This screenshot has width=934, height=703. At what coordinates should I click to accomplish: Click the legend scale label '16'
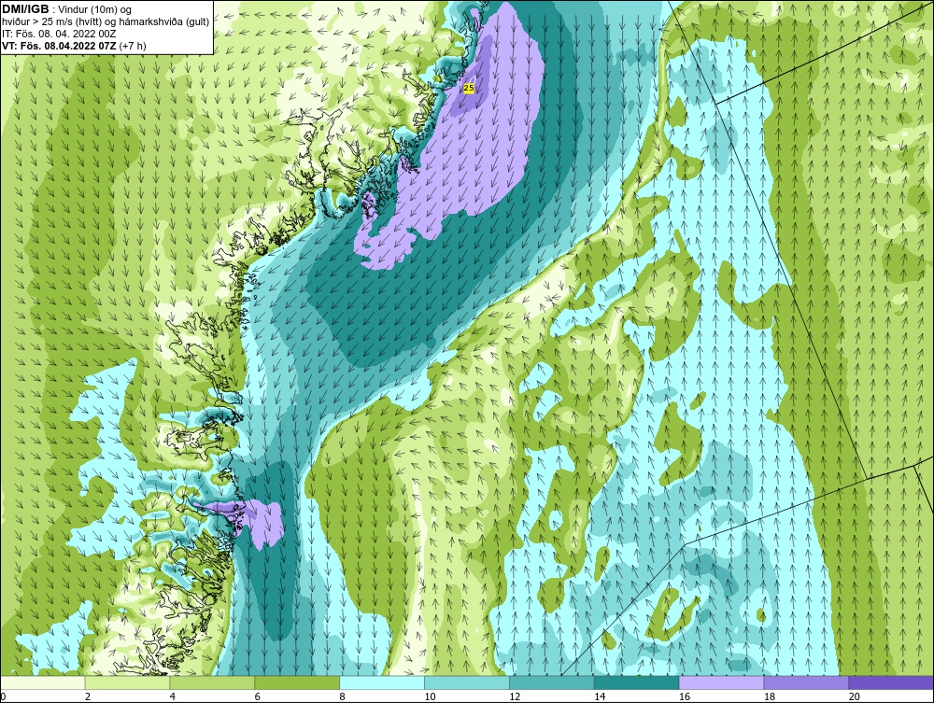click(x=685, y=696)
